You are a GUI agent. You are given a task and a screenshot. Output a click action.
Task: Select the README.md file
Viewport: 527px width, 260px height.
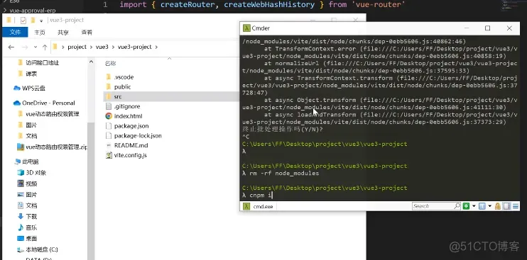click(131, 145)
